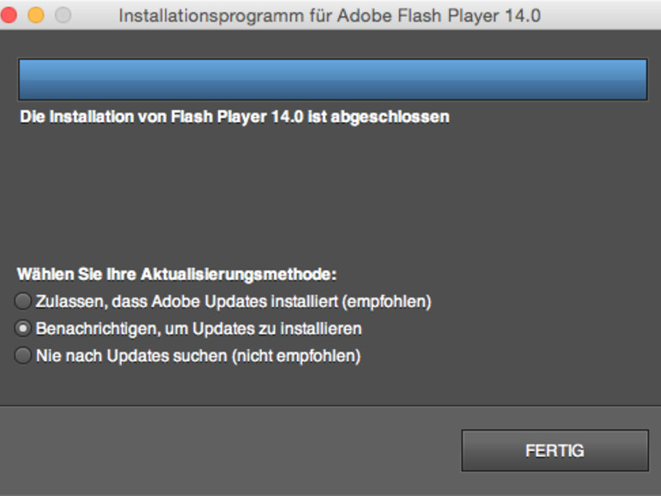661x496 pixels.
Task: Click the empty footer area beside the FERTIG button
Action: (x=232, y=451)
